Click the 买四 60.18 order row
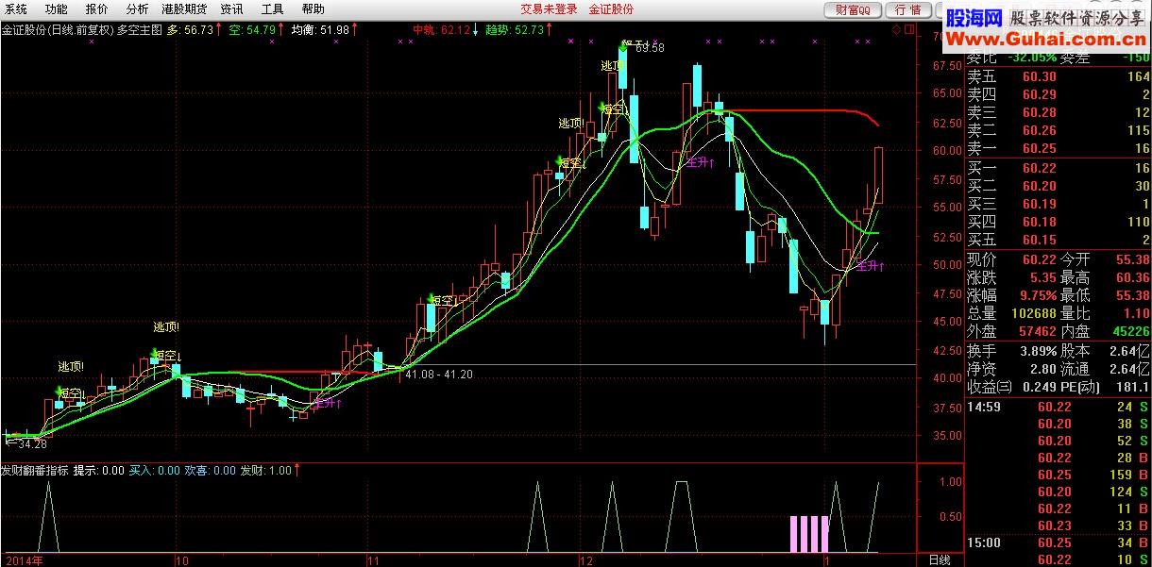1152x567 pixels. [x=1059, y=222]
